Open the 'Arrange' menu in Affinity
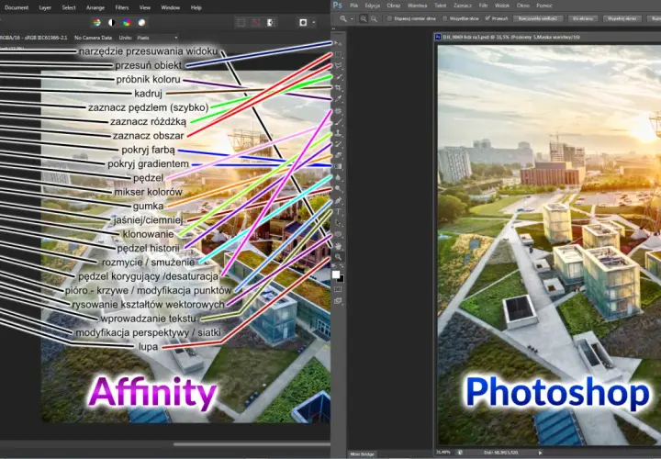Image resolution: width=661 pixels, height=459 pixels. click(x=95, y=7)
